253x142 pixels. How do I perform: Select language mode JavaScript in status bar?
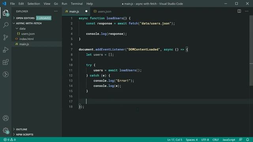[x=228, y=140]
